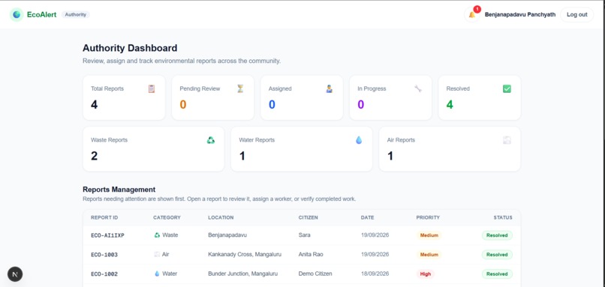Click citizen name Demo Citizen
Screen dimensions: 605x287
coord(315,274)
